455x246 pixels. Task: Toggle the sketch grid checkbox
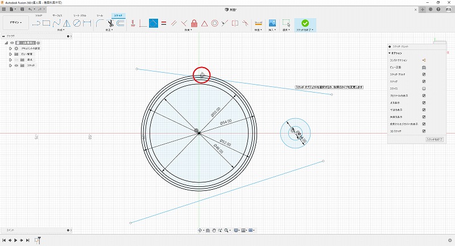click(x=424, y=74)
